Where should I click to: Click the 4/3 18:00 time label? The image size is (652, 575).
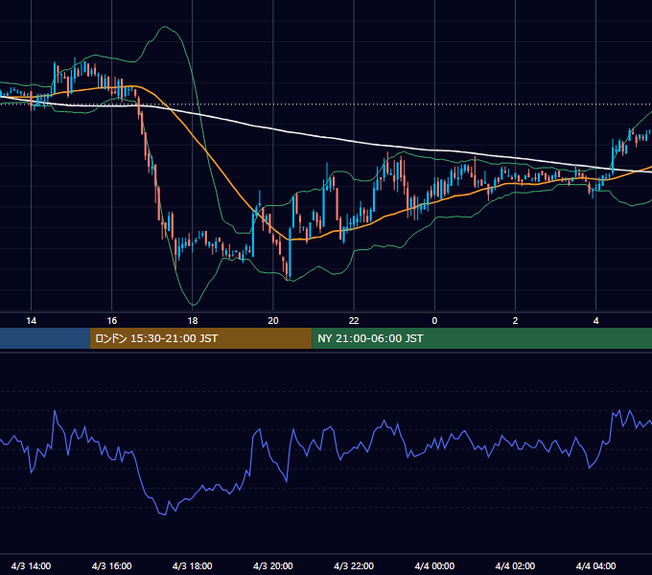[193, 565]
